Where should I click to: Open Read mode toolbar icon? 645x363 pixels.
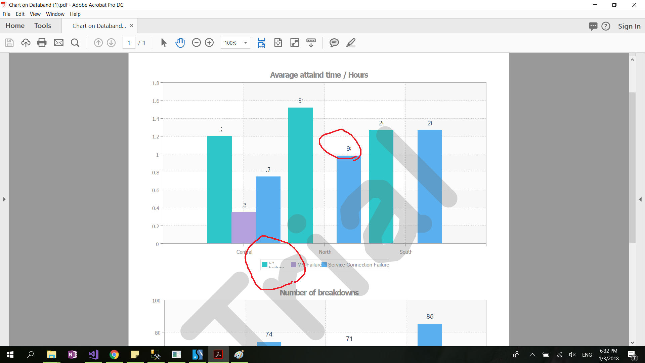tap(311, 43)
